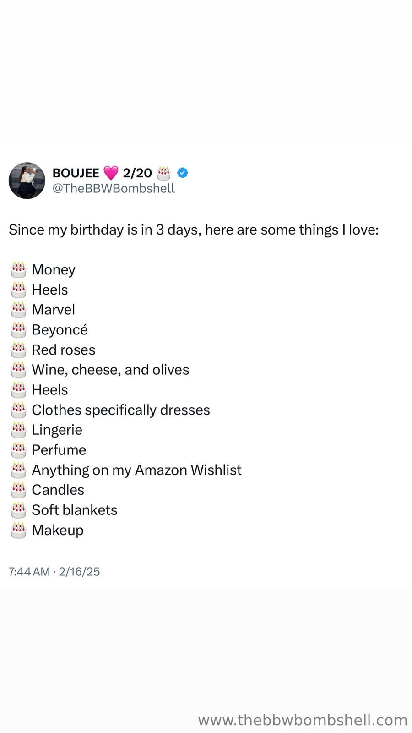Image resolution: width=412 pixels, height=733 pixels.
Task: Click the BOUJEE display name
Action: [x=76, y=173]
